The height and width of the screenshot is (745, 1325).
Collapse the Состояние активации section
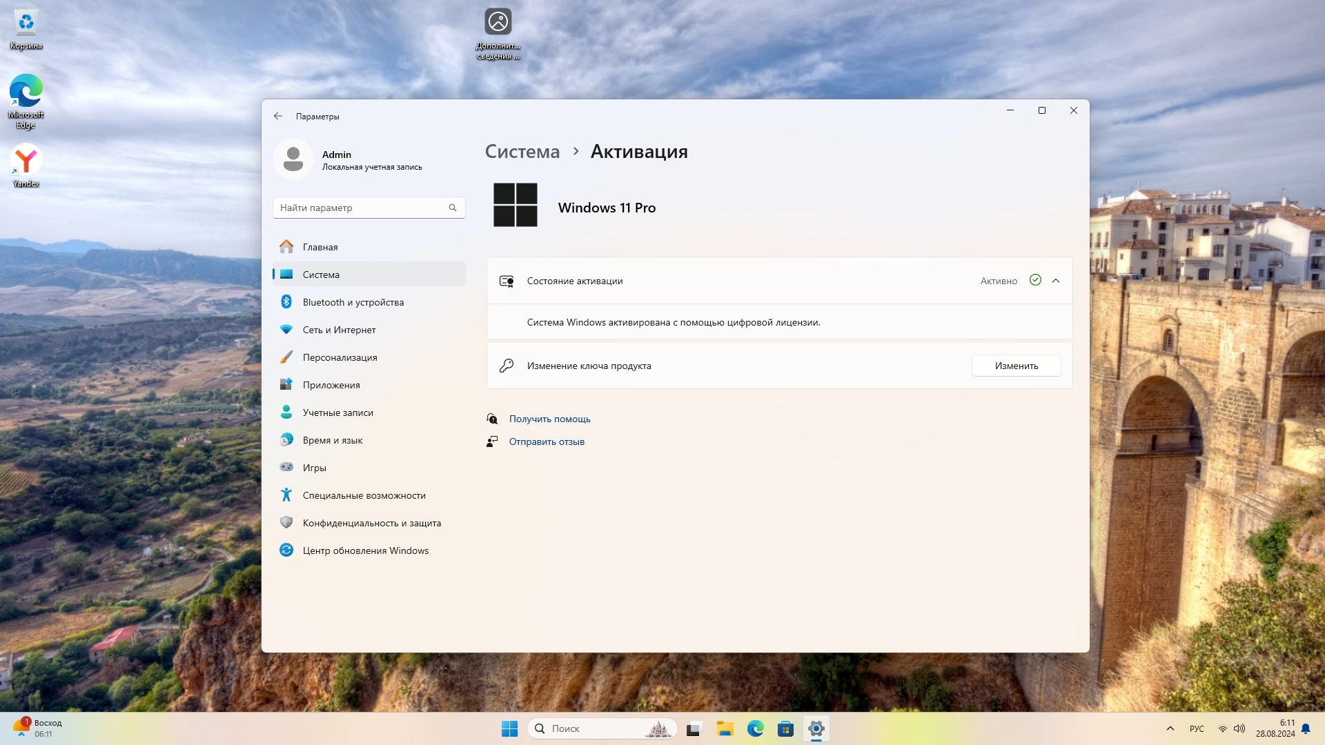[x=1055, y=281]
